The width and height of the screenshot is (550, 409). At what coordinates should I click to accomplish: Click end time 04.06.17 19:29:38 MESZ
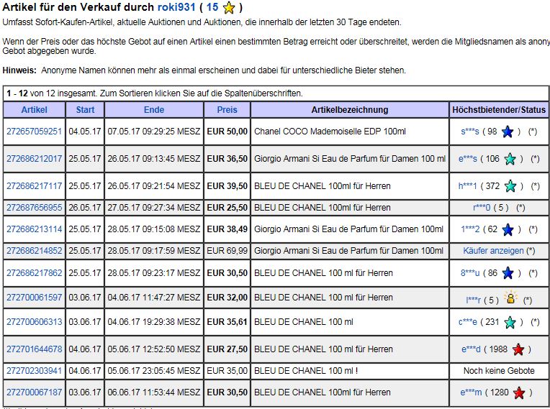click(x=154, y=322)
